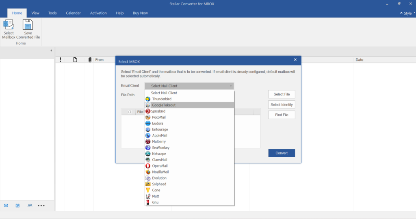Viewport: 416px width, 219px height.
Task: Choose Evolution from the mail client list
Action: [189, 178]
